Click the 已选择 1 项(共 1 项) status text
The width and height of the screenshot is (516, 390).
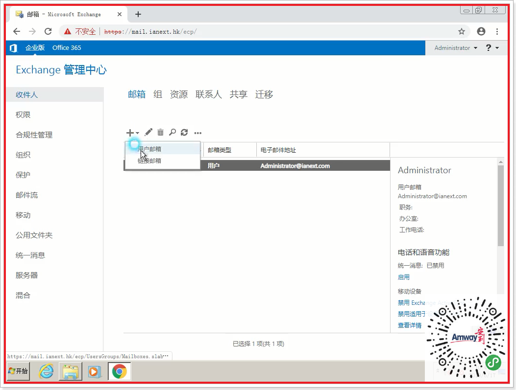pos(258,344)
